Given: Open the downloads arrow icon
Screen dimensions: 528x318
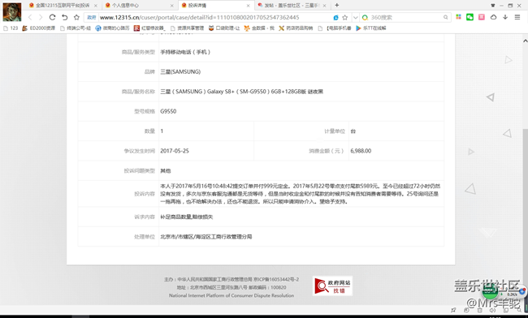Looking at the screenshot, I should tap(505, 17).
